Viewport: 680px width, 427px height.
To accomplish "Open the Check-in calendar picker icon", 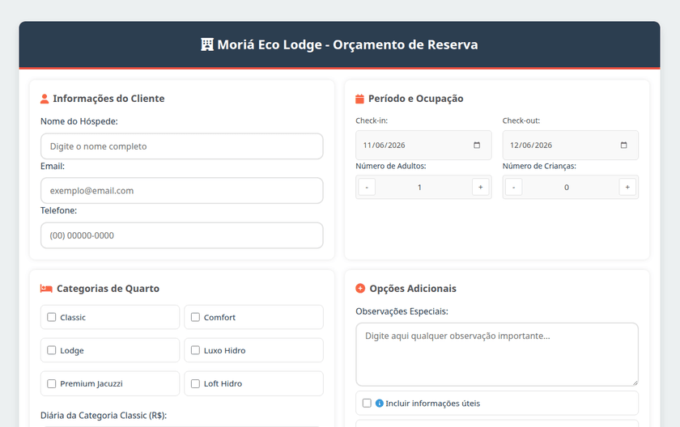I will 477,145.
